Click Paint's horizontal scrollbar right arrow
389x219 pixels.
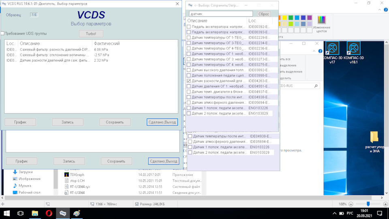[x=382, y=198]
